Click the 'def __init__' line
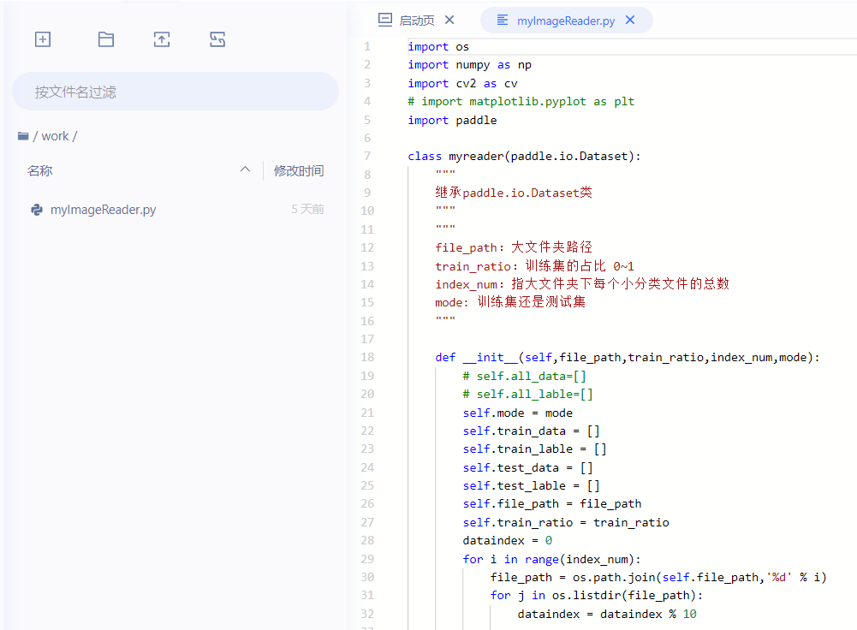Screen dimensions: 857x630 (x=628, y=357)
